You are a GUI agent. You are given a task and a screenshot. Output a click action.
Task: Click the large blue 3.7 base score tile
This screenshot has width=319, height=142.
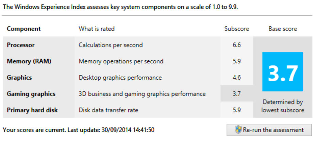tap(283, 72)
